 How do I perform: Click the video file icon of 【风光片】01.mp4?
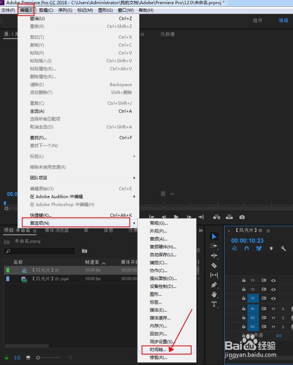pos(24,279)
